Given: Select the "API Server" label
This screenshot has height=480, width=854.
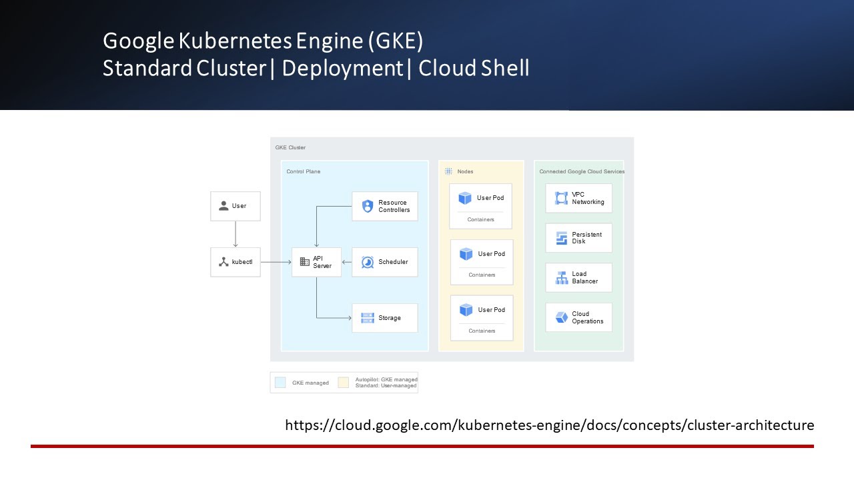Looking at the screenshot, I should pyautogui.click(x=322, y=262).
